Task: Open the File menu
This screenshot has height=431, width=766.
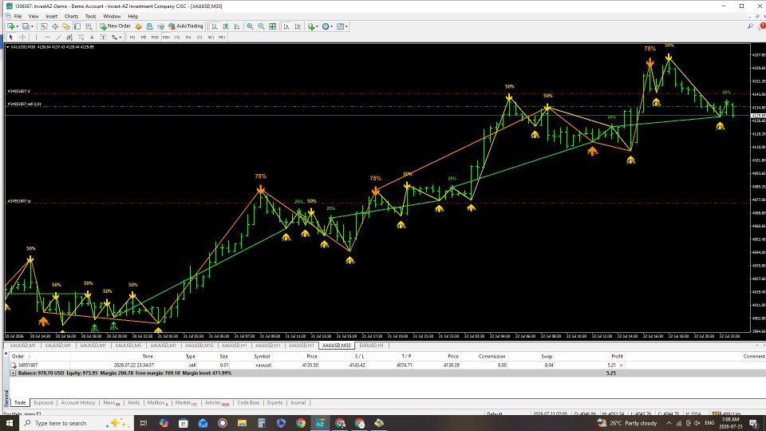Action: click(18, 16)
